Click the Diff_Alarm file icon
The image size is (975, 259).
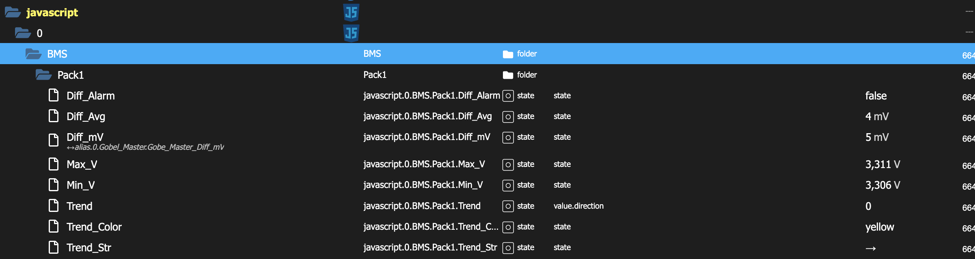tap(54, 95)
